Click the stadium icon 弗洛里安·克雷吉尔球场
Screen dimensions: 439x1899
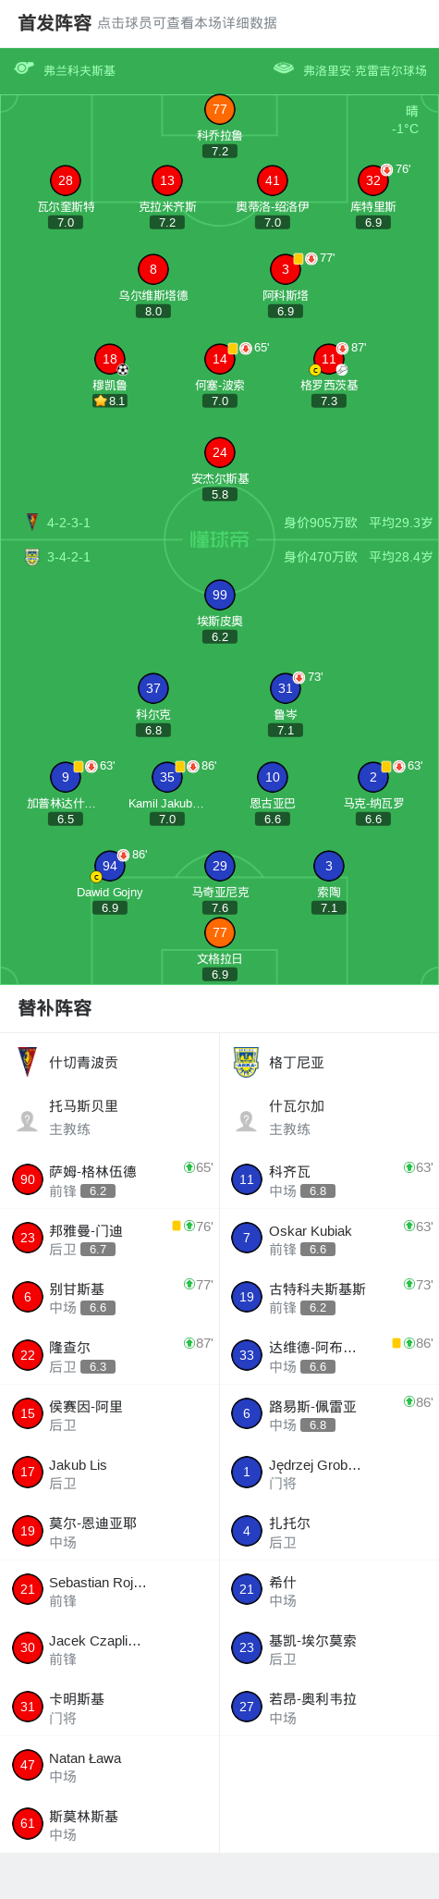pyautogui.click(x=284, y=68)
